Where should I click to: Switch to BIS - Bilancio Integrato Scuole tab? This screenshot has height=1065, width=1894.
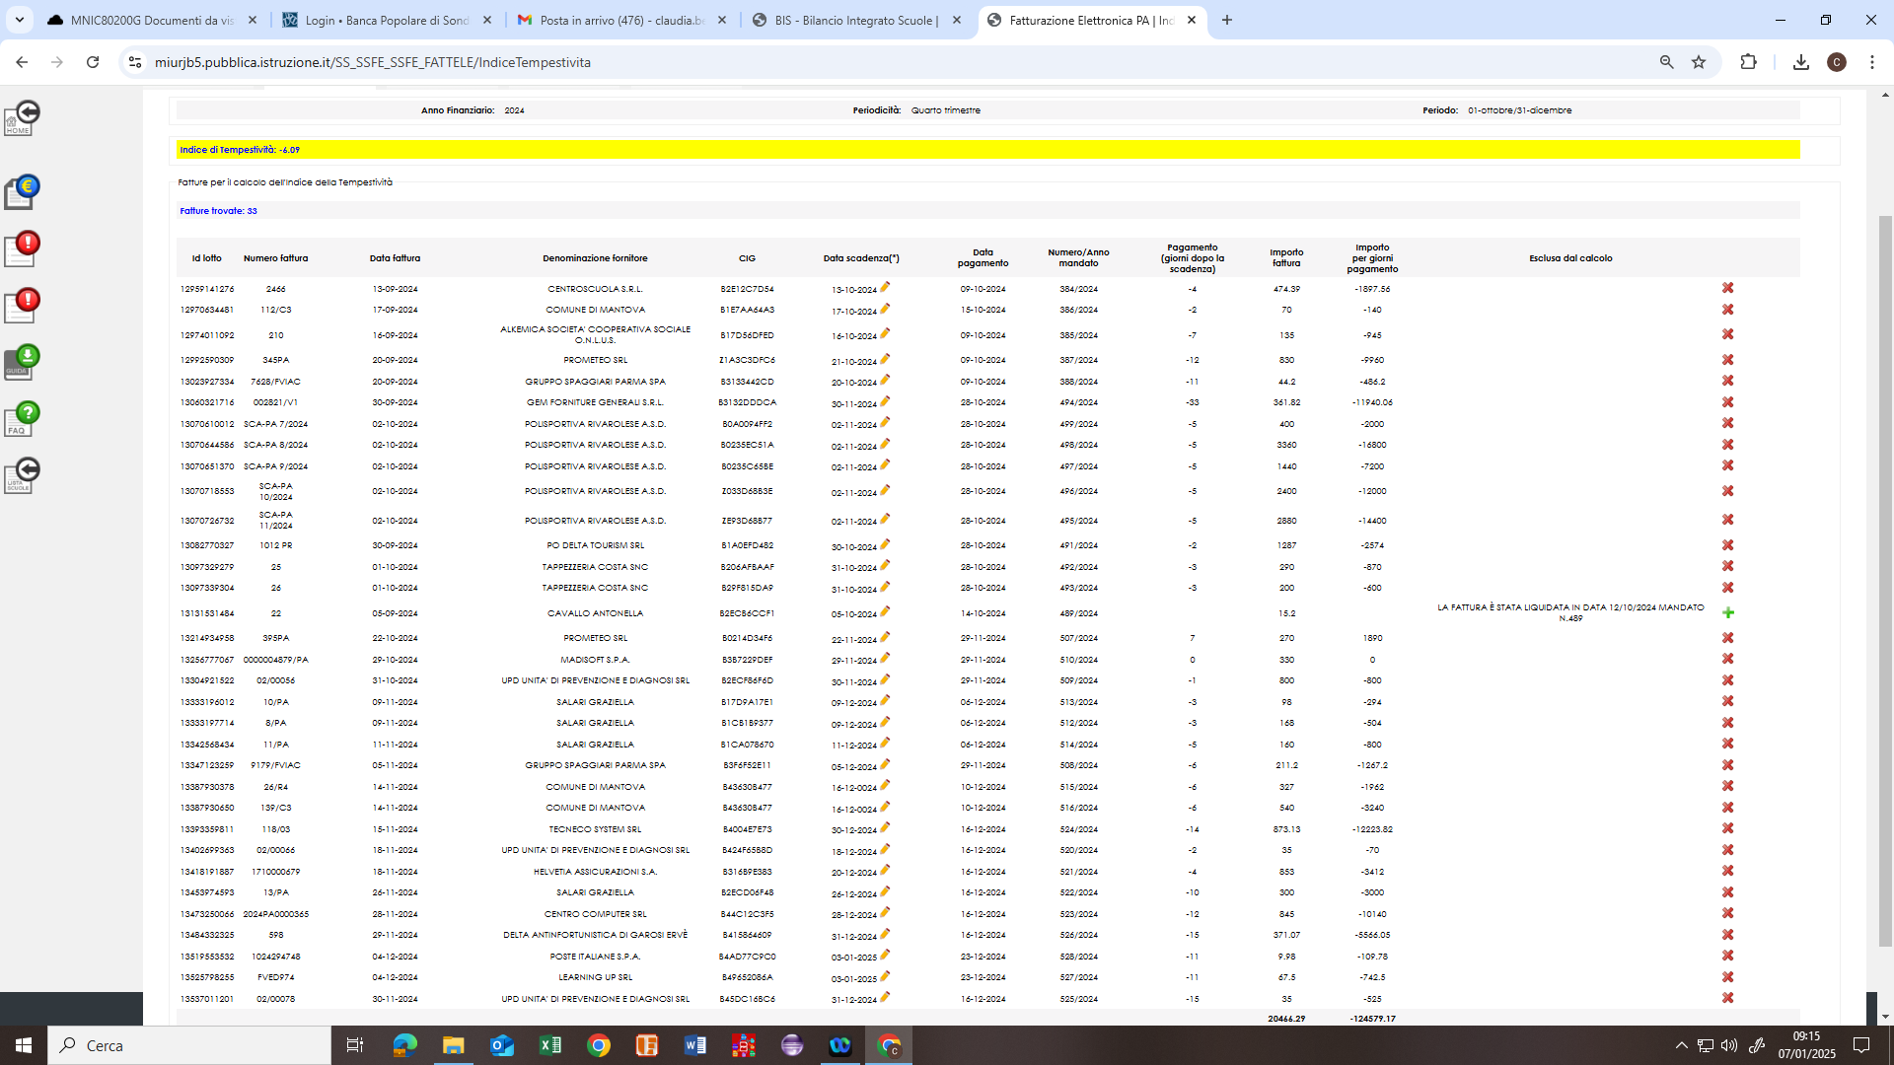tap(854, 20)
